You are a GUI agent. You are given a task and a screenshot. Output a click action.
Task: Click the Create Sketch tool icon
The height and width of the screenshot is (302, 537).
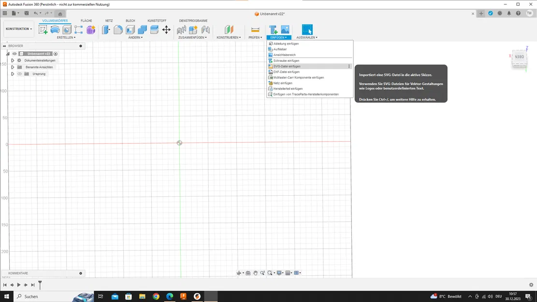43,30
